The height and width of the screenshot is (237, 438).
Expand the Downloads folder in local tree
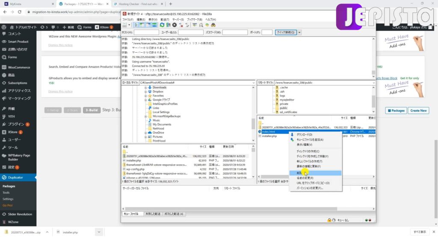145,87
